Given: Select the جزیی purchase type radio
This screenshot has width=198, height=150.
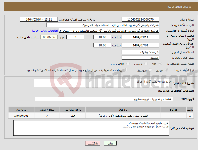Looking at the screenshot, I should point(167,70).
